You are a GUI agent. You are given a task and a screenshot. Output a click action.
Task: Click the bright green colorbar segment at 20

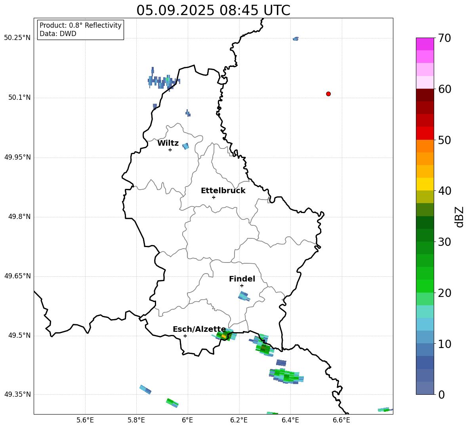coord(425,286)
